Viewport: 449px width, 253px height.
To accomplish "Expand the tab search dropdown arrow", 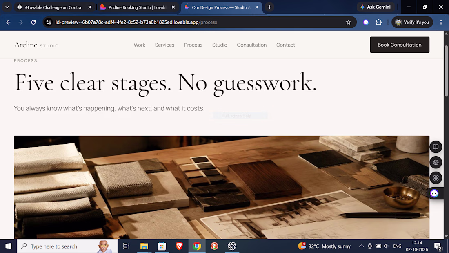I will pyautogui.click(x=7, y=7).
